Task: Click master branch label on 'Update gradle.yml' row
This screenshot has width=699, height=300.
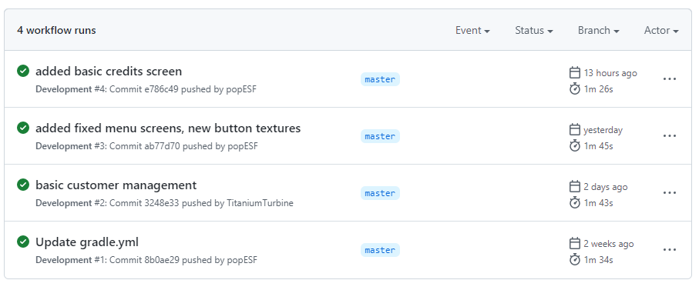Action: tap(380, 250)
